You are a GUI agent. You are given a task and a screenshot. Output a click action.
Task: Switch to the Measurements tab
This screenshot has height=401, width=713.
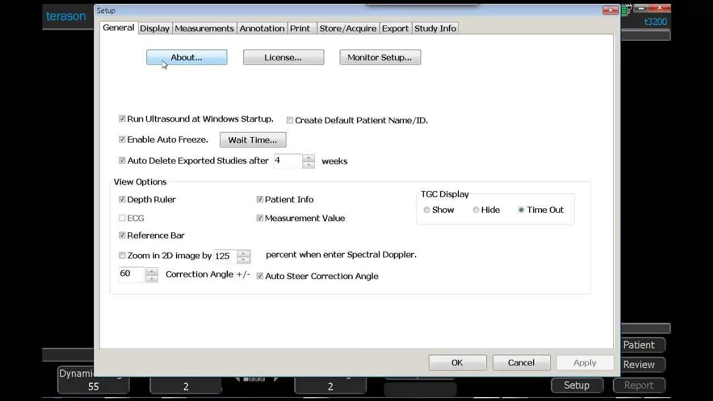point(204,28)
